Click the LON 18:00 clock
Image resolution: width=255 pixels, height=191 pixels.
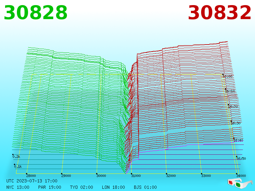(x=113, y=187)
